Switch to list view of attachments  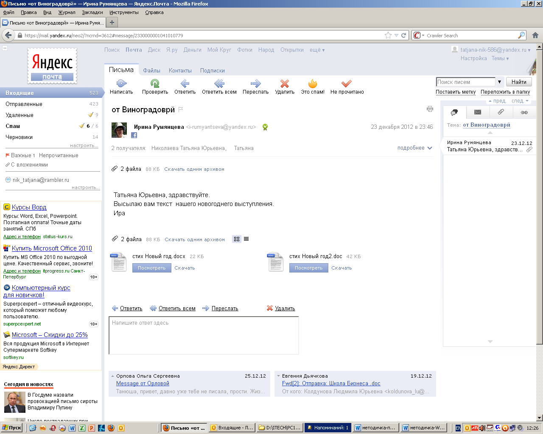click(x=246, y=239)
